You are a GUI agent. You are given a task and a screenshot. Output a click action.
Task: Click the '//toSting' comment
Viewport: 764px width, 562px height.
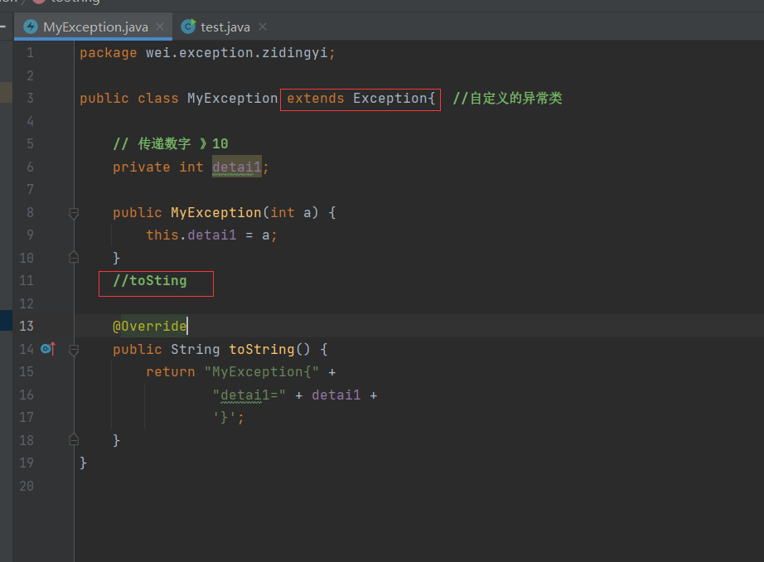(x=150, y=281)
